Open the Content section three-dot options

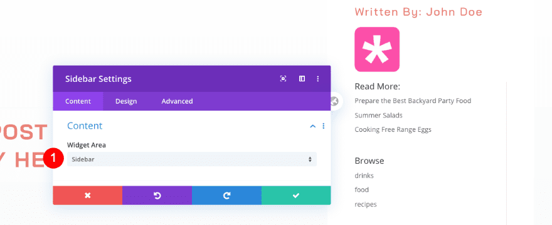point(324,126)
